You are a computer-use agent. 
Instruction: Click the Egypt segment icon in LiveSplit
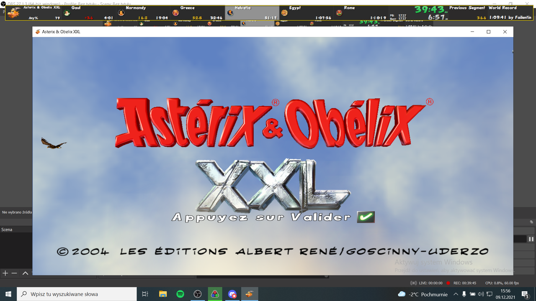[x=284, y=13]
